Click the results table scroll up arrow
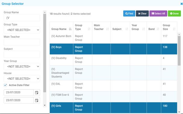The height and width of the screenshot is (114, 183). pyautogui.click(x=179, y=34)
